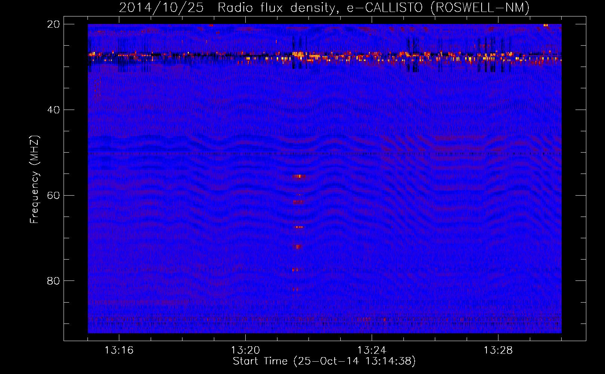Viewport: 605px width, 374px height.
Task: Click the '13:24' time tick label
Action: tap(372, 350)
